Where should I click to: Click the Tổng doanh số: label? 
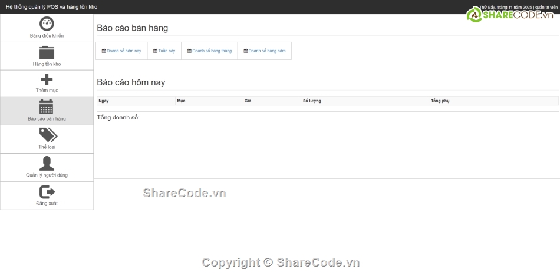pos(118,117)
